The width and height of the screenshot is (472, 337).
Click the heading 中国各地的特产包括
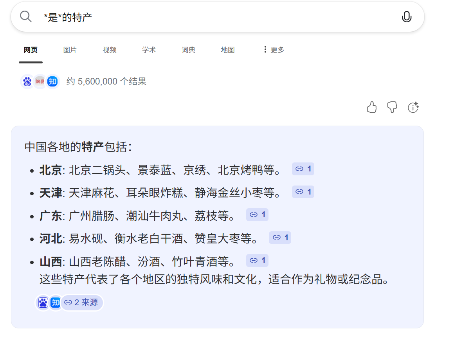pyautogui.click(x=78, y=147)
